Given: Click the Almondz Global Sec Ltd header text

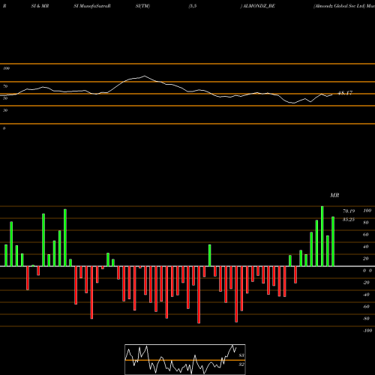Looking at the screenshot, I should [x=340, y=6].
